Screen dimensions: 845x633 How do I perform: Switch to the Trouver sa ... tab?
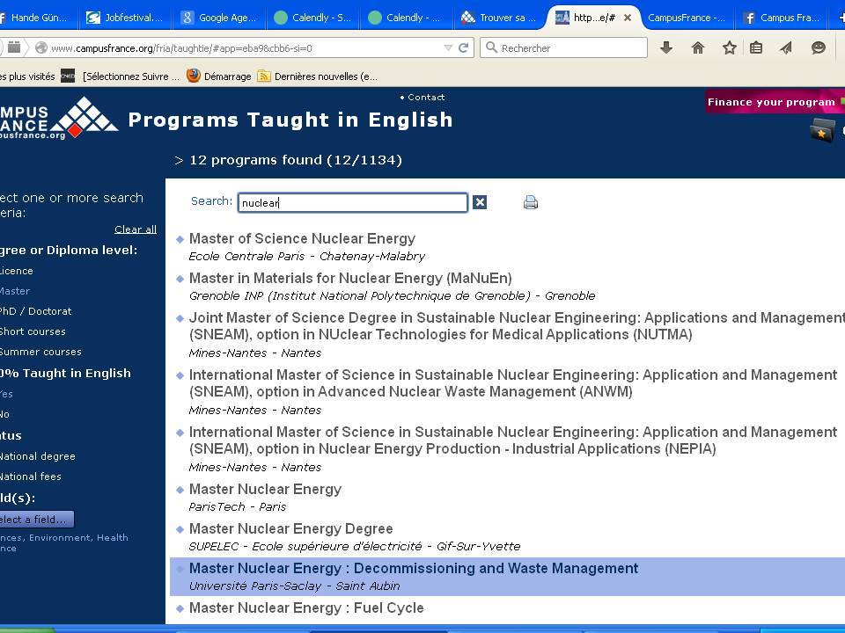499,18
